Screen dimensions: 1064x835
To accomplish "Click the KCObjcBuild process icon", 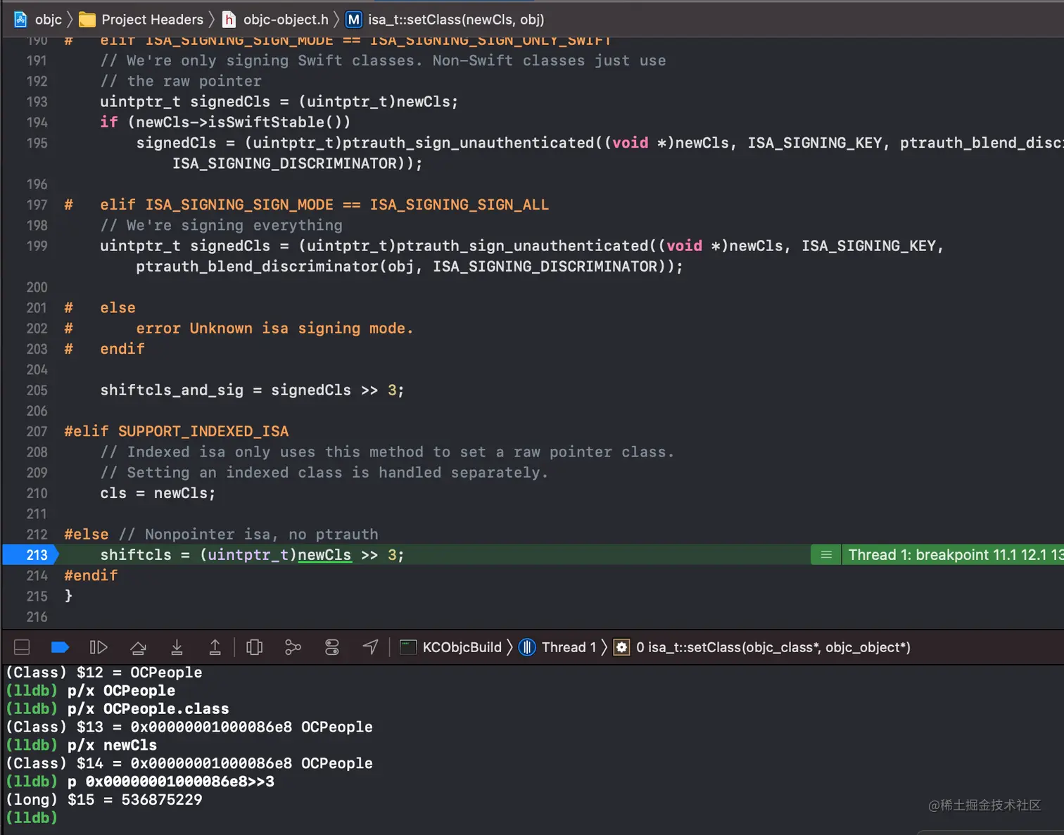I will tap(408, 647).
